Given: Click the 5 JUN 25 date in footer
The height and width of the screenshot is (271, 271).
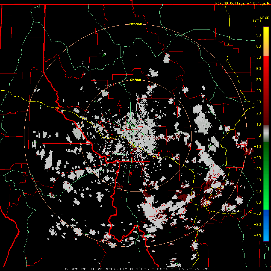Looking at the screenshot, I should point(181,269).
